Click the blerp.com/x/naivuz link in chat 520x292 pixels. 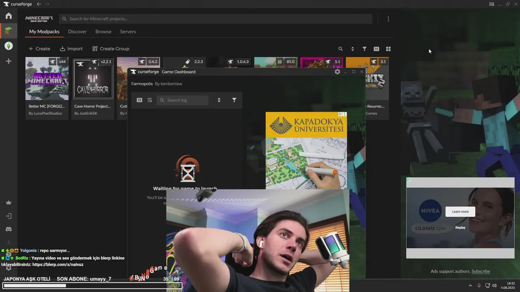(x=58, y=264)
